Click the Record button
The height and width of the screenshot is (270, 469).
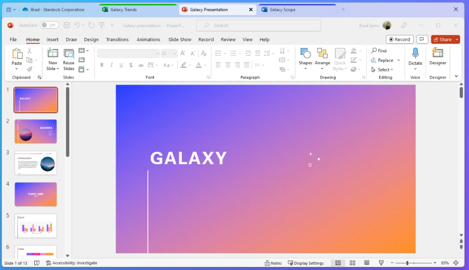400,39
